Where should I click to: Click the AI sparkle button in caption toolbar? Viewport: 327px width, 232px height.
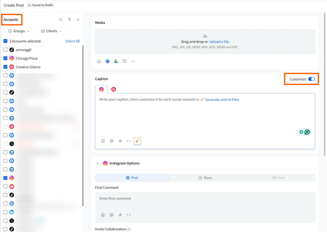tap(137, 141)
